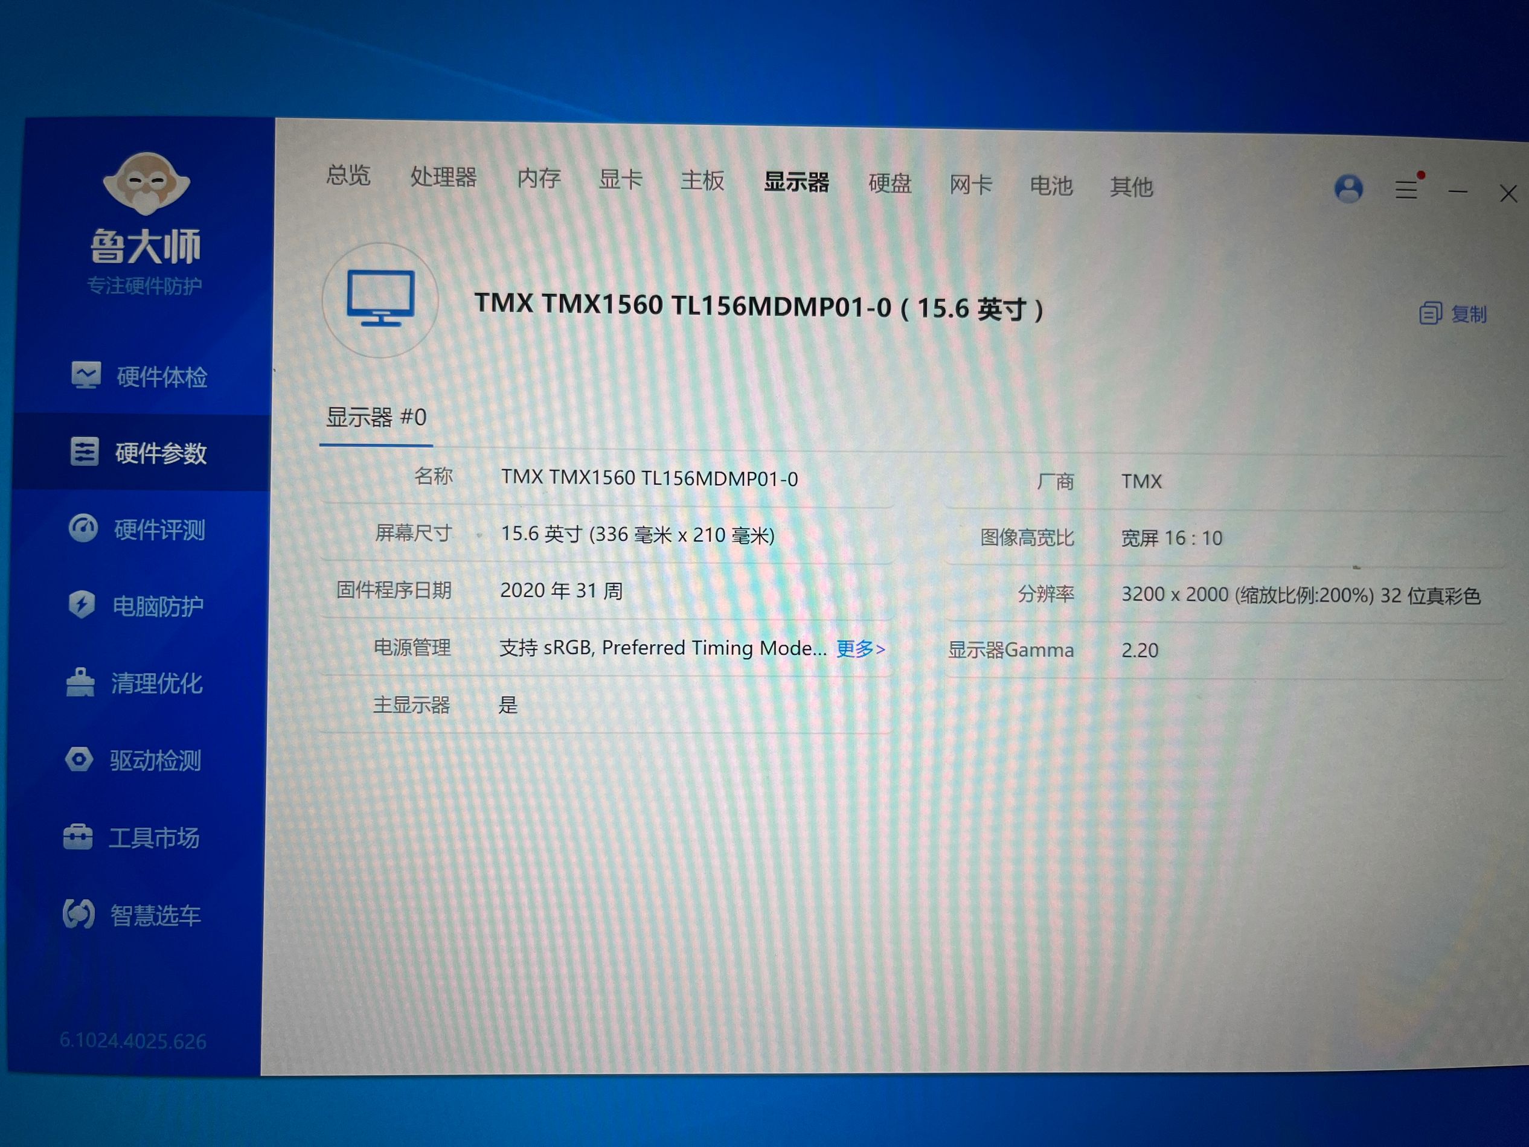Click the 厂商 value TMX

click(1141, 482)
